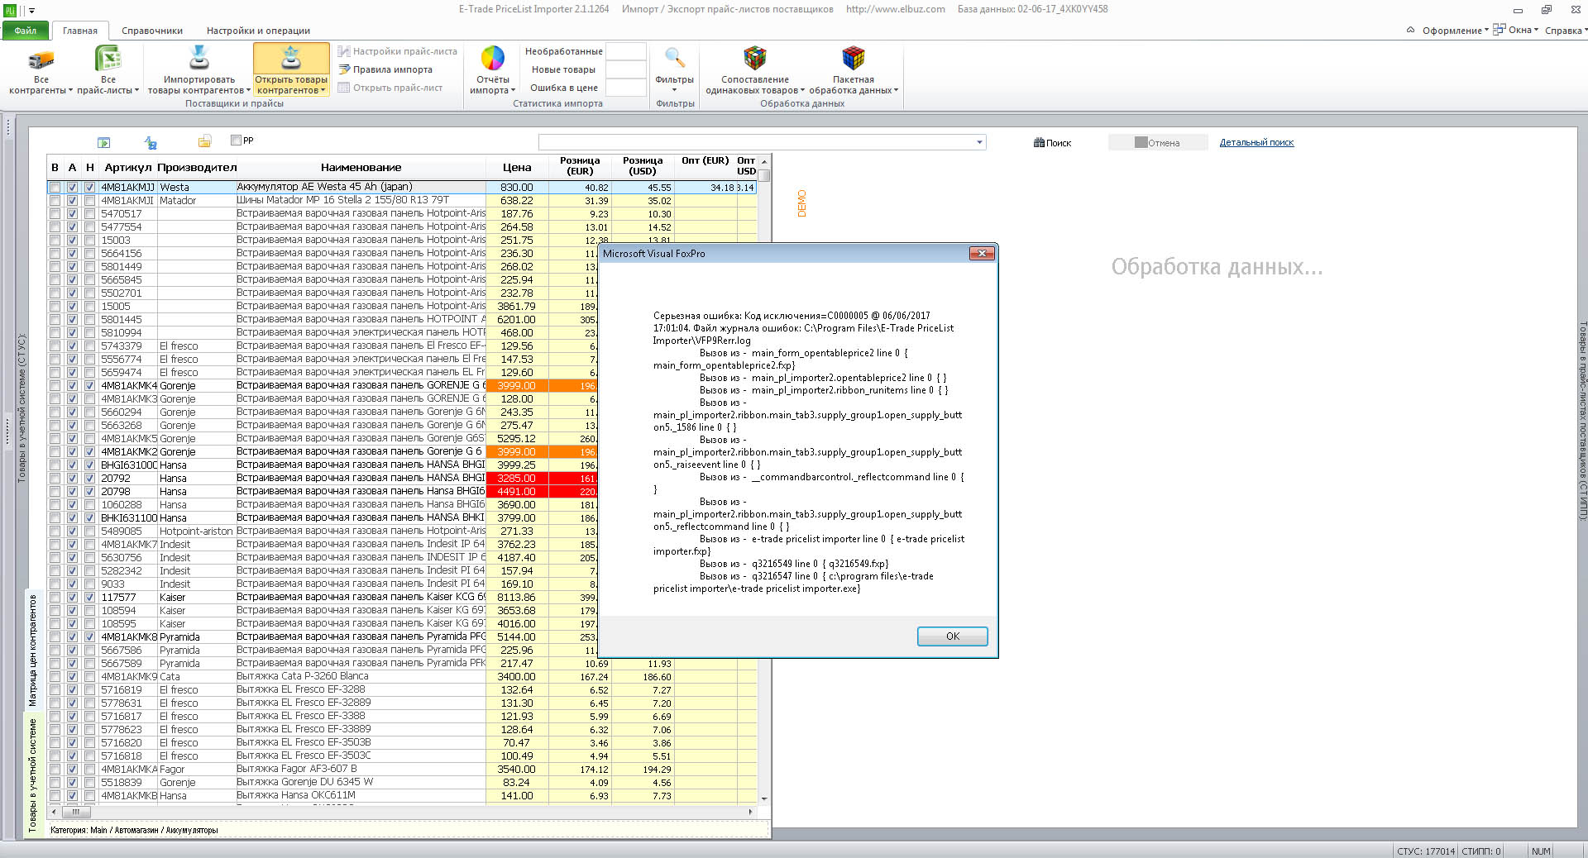
Task: Click the A-Z sort icon above the grid
Action: point(151,143)
